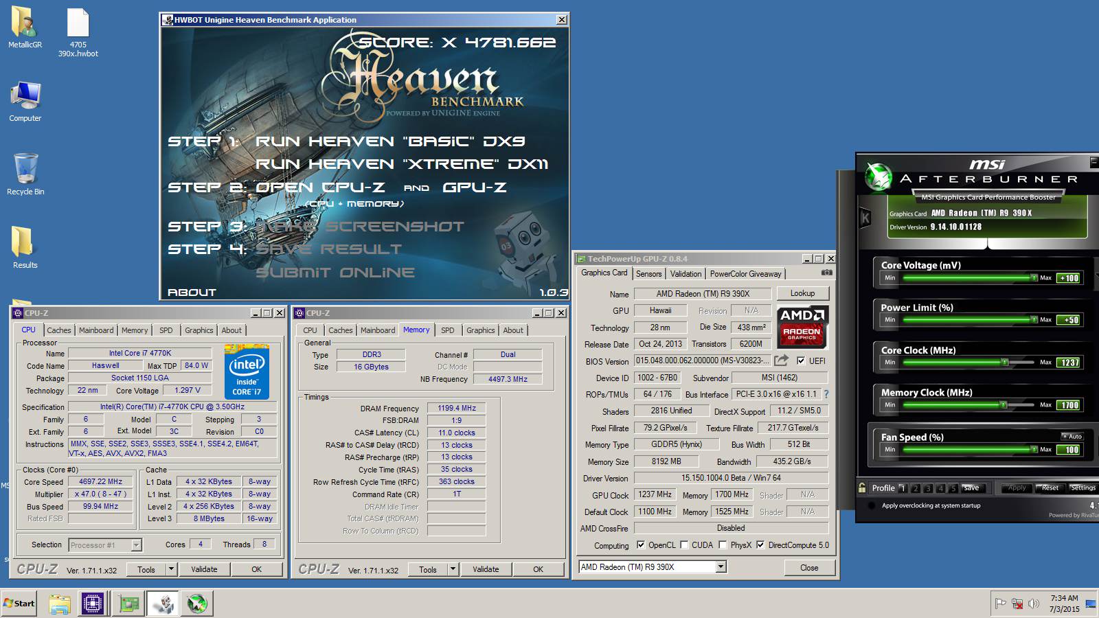
Task: Open the SPD tab in CPU-Z Memory window
Action: point(448,330)
